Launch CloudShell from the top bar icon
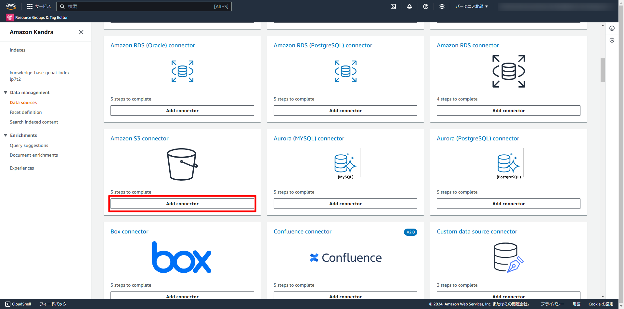The width and height of the screenshot is (624, 309). point(393,6)
